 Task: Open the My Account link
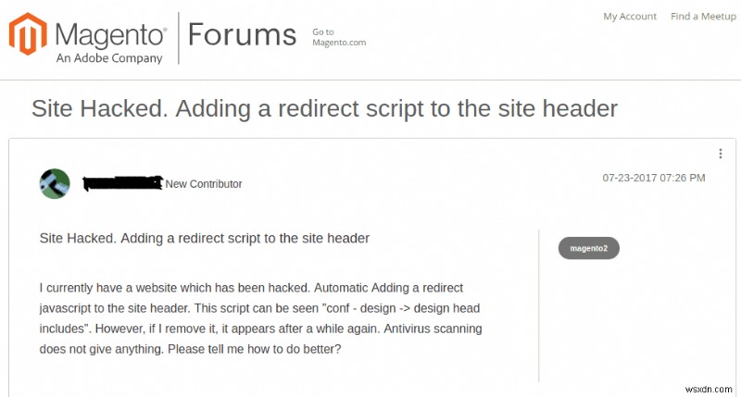(630, 16)
